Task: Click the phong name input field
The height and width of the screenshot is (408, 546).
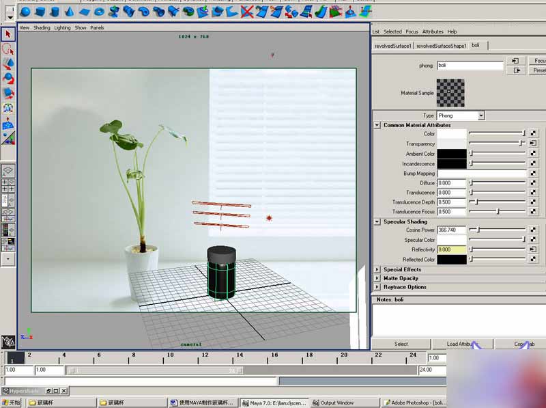Action: tap(470, 65)
